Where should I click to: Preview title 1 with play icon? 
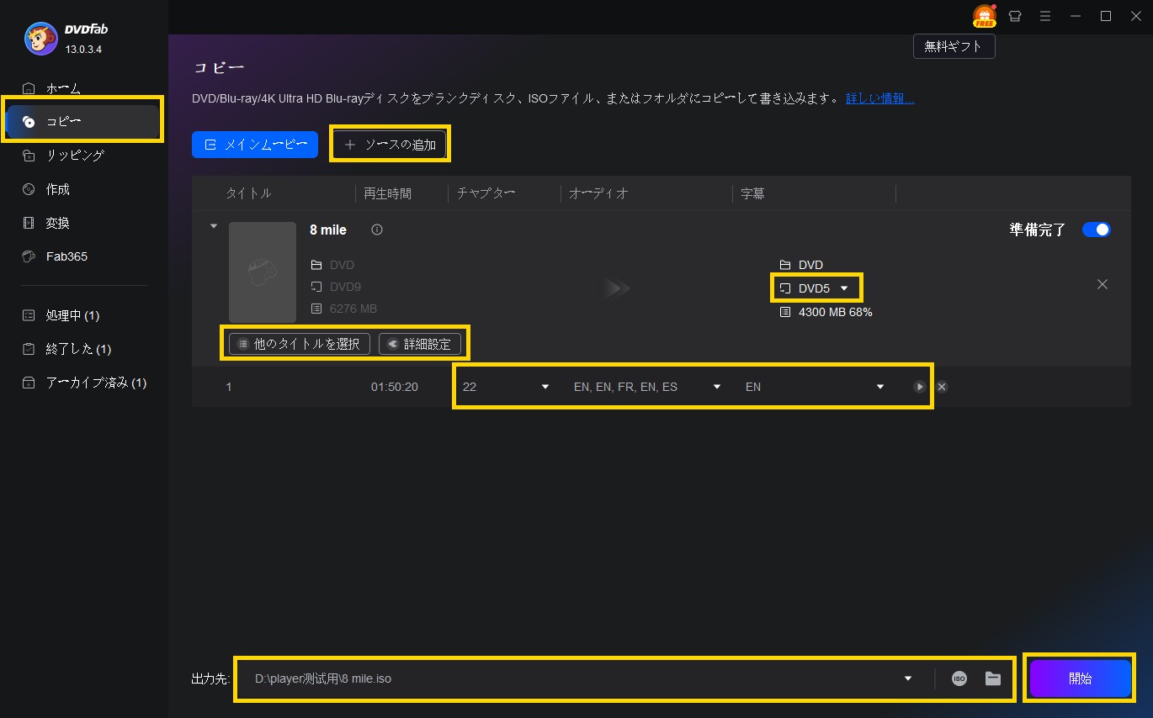(920, 387)
